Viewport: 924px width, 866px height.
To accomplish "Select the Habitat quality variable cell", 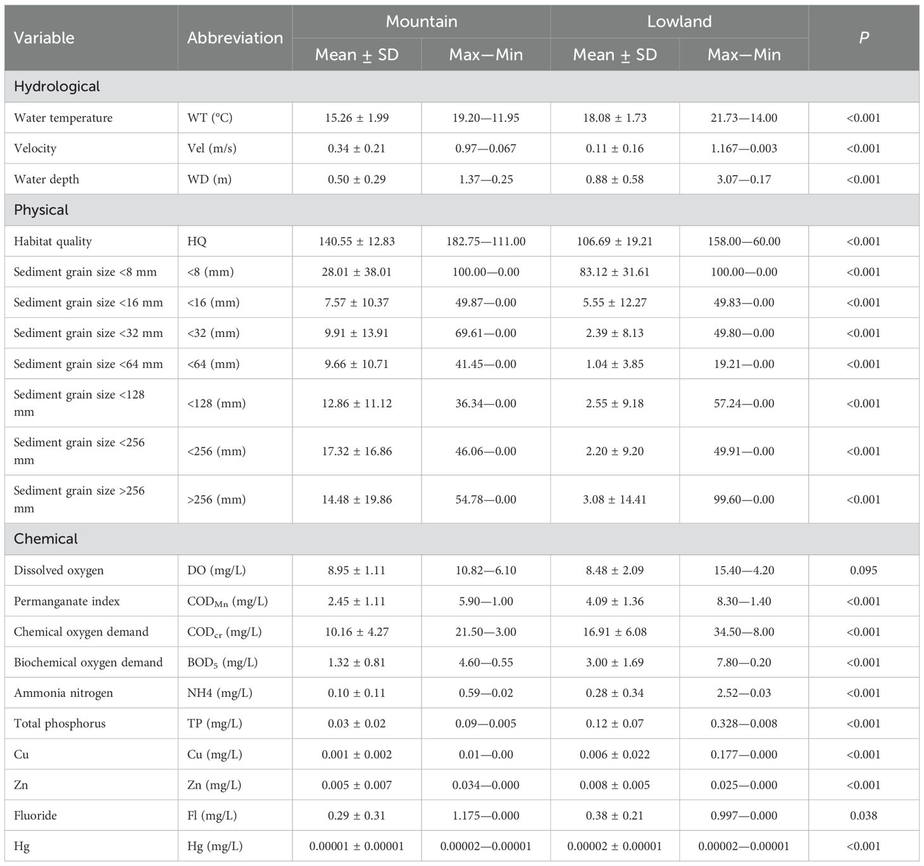I will point(53,241).
